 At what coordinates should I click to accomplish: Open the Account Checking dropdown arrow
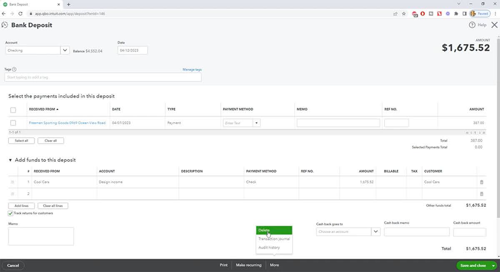coord(65,50)
